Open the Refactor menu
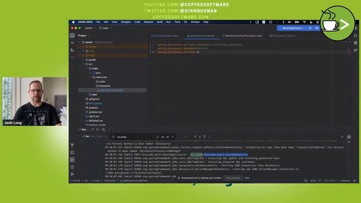 point(148,22)
